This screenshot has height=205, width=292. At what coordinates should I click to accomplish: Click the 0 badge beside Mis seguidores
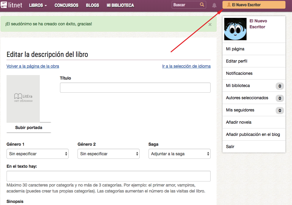(280, 111)
